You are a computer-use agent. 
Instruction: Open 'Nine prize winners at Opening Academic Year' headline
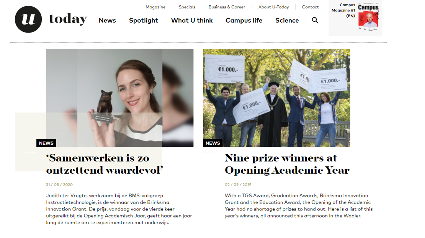287,164
